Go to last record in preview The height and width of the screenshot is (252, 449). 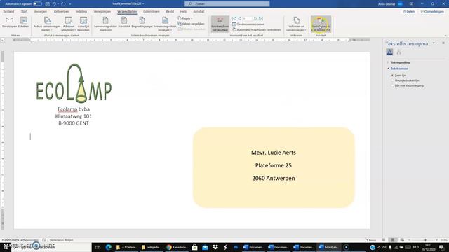click(x=261, y=18)
